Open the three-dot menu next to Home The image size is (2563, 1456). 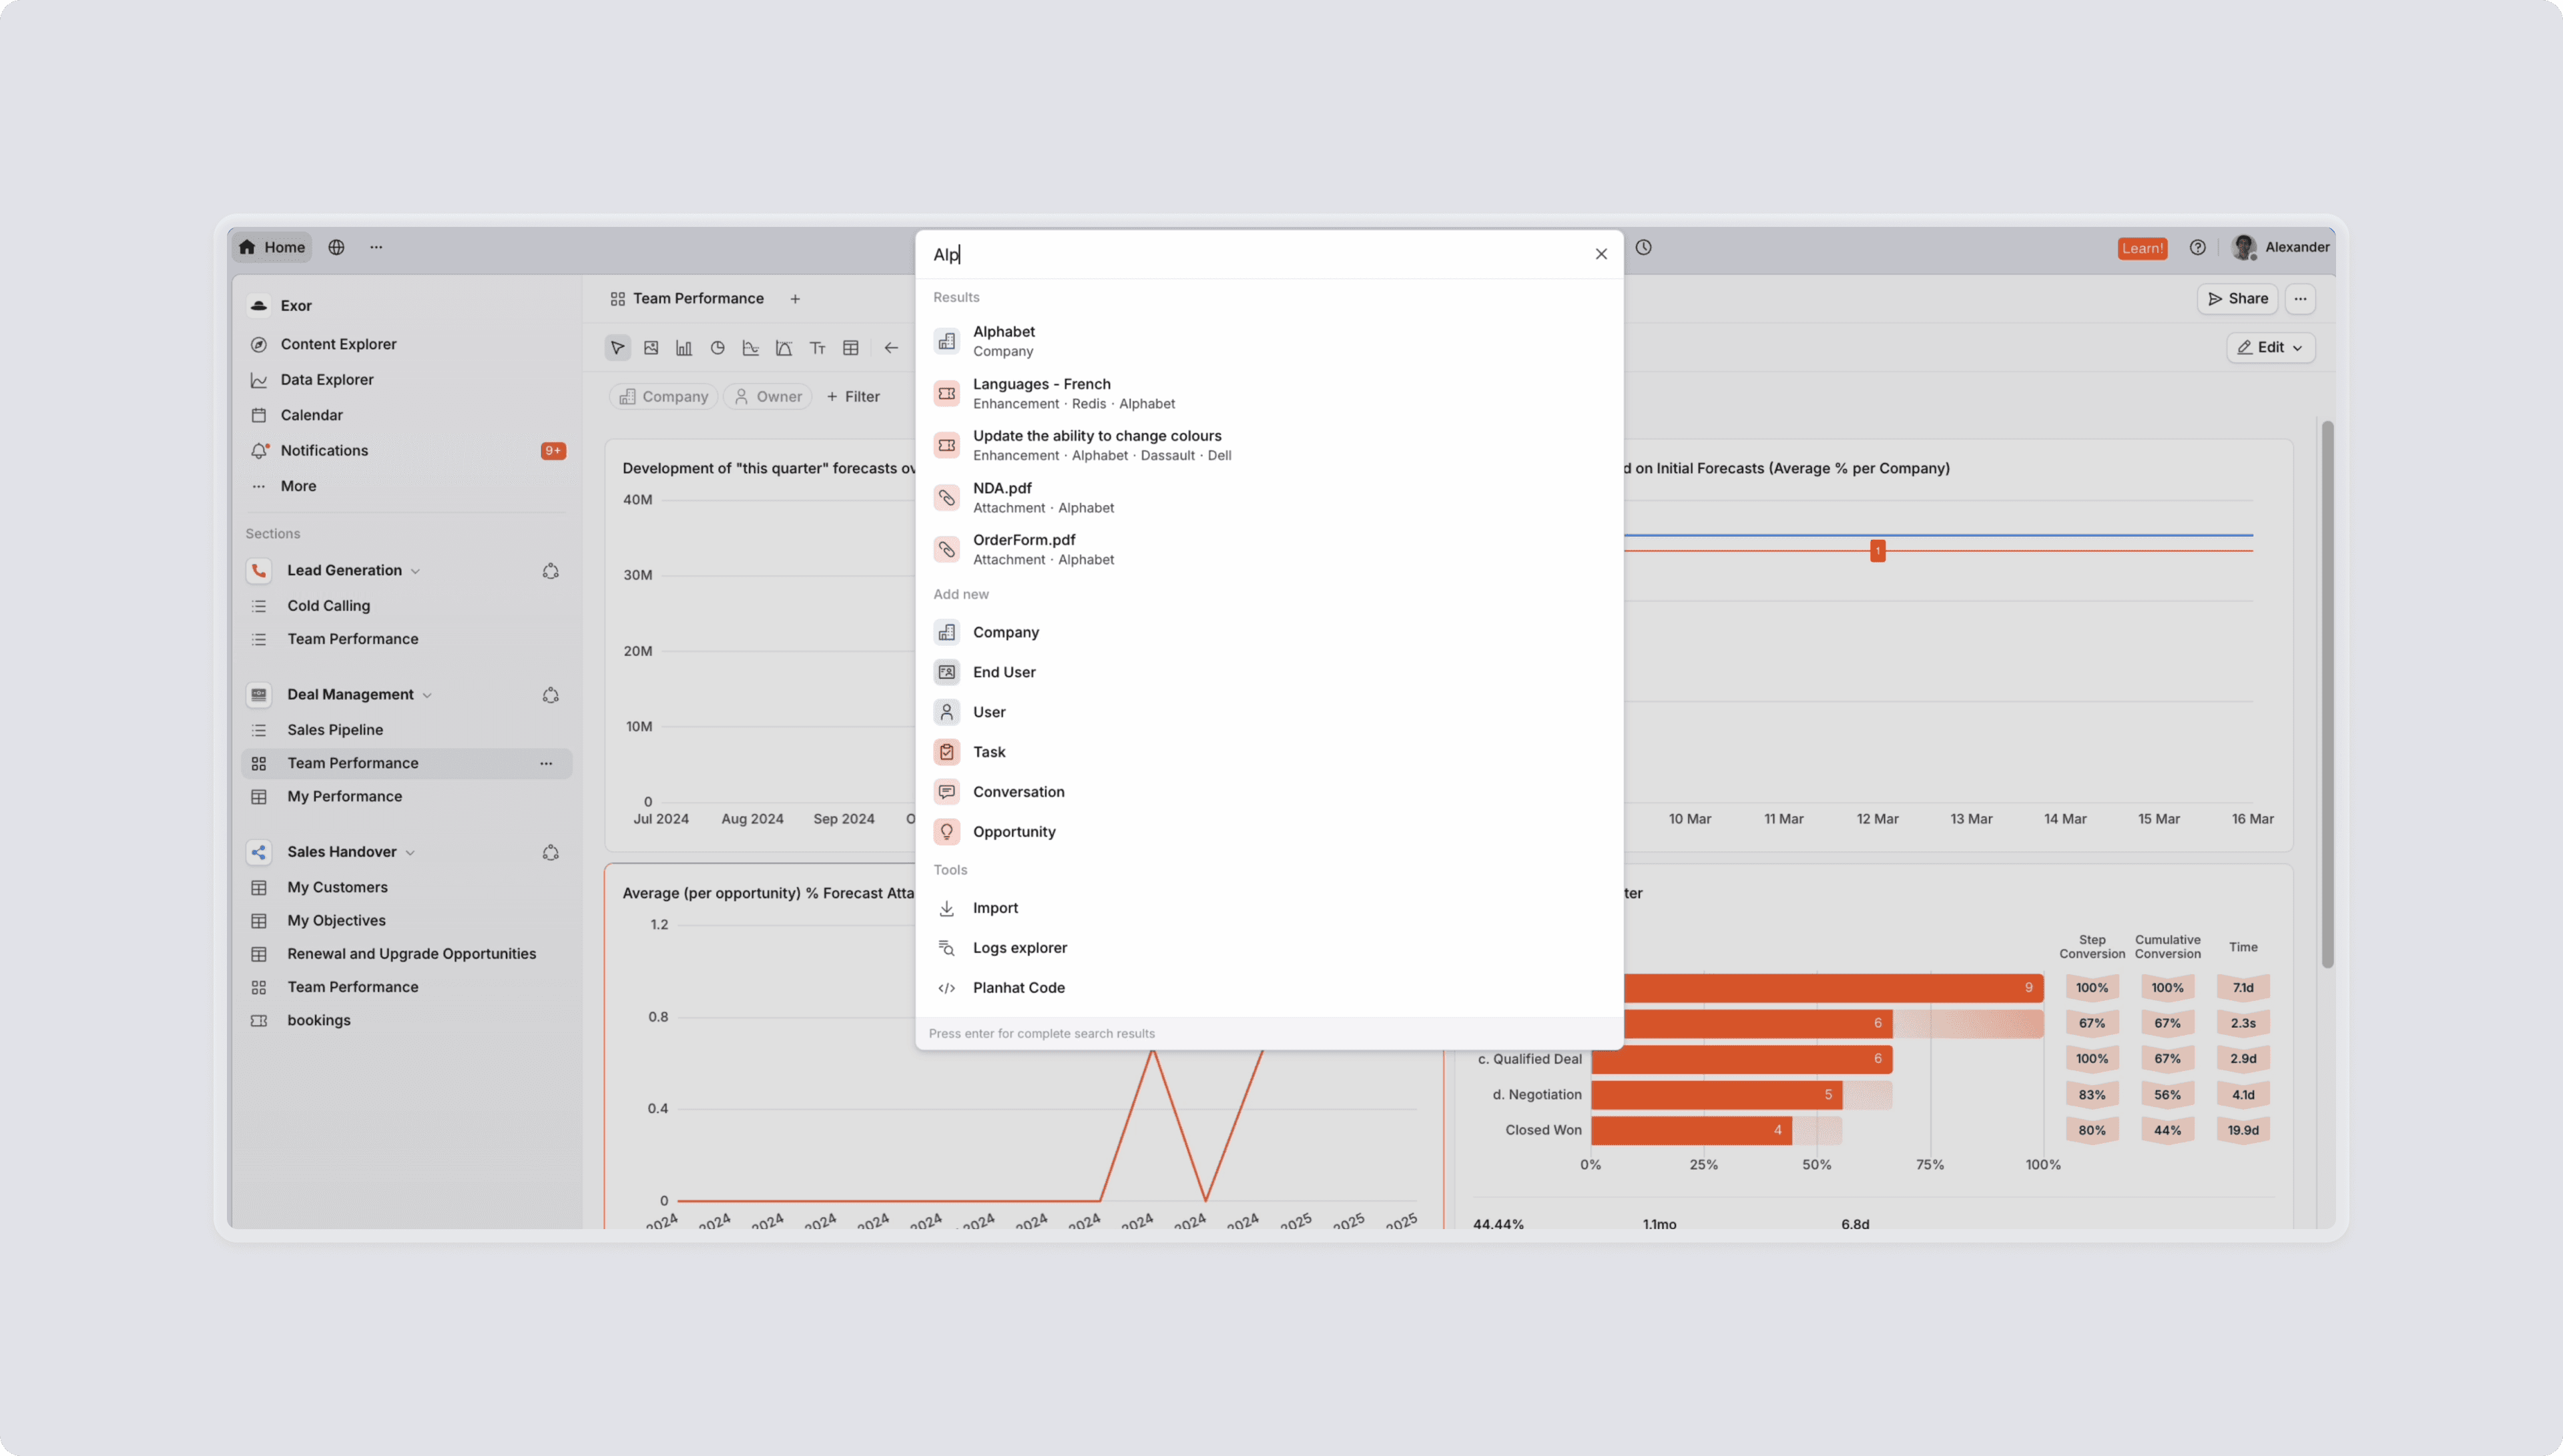pyautogui.click(x=376, y=247)
